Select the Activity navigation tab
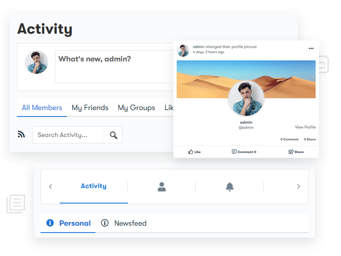 (93, 186)
